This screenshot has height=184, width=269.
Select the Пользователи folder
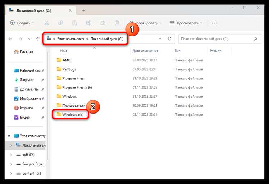[71, 105]
